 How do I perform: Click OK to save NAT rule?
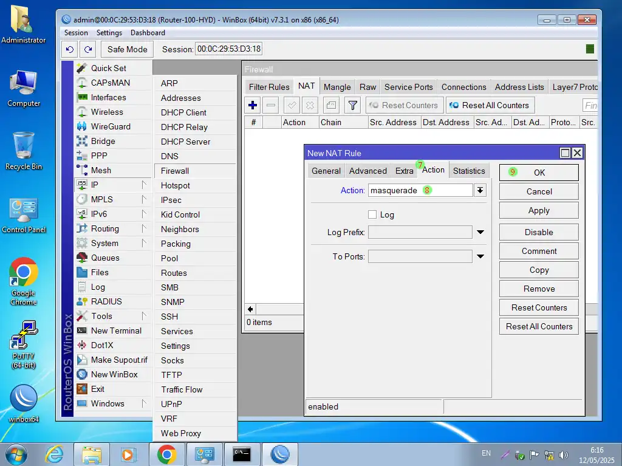(x=539, y=173)
